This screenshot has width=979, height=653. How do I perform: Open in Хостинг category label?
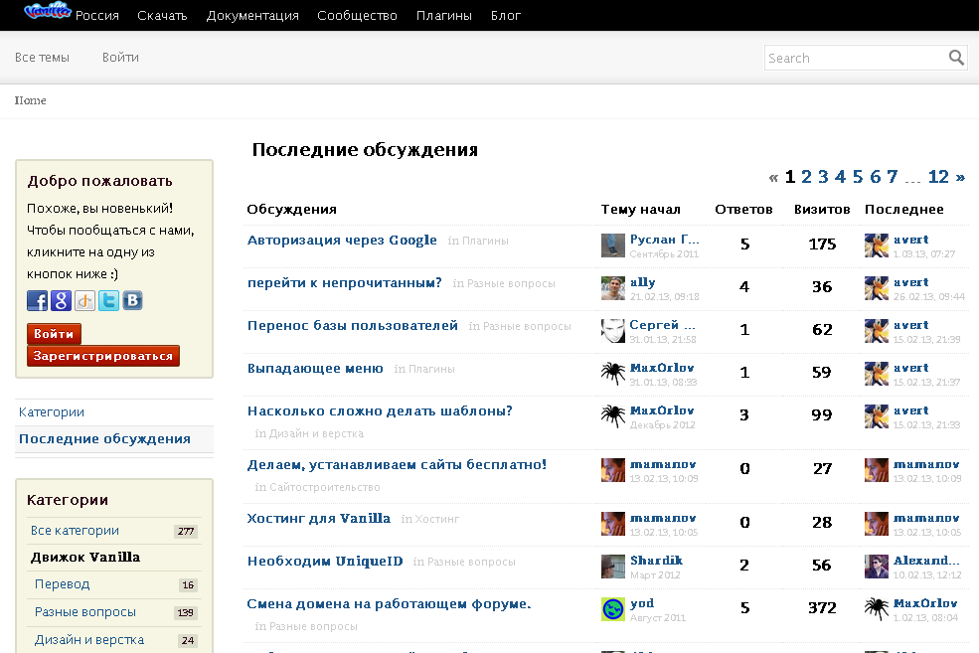[429, 519]
